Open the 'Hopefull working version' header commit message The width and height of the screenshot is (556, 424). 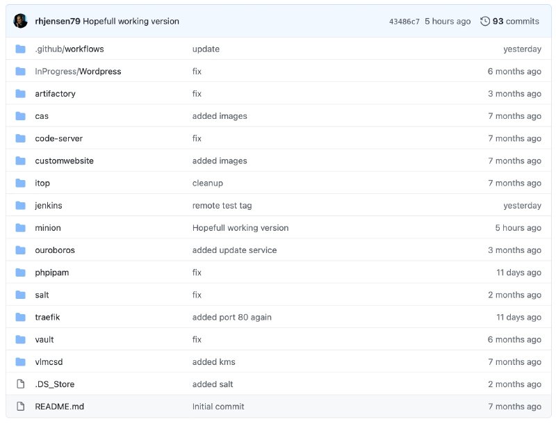[x=131, y=22]
